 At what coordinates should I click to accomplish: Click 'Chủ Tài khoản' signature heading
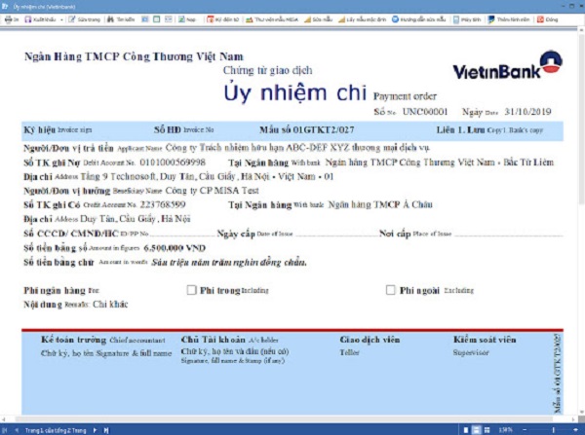(x=213, y=340)
